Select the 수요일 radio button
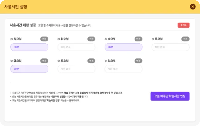Screen dimensions: 200x126 click(x=106, y=39)
